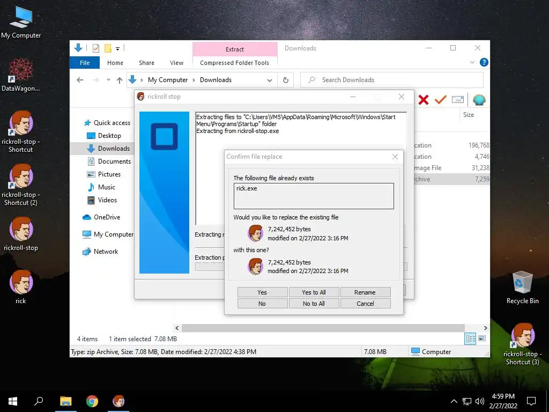Click into the Search Downloads field
This screenshot has height=412, width=549.
click(392, 80)
